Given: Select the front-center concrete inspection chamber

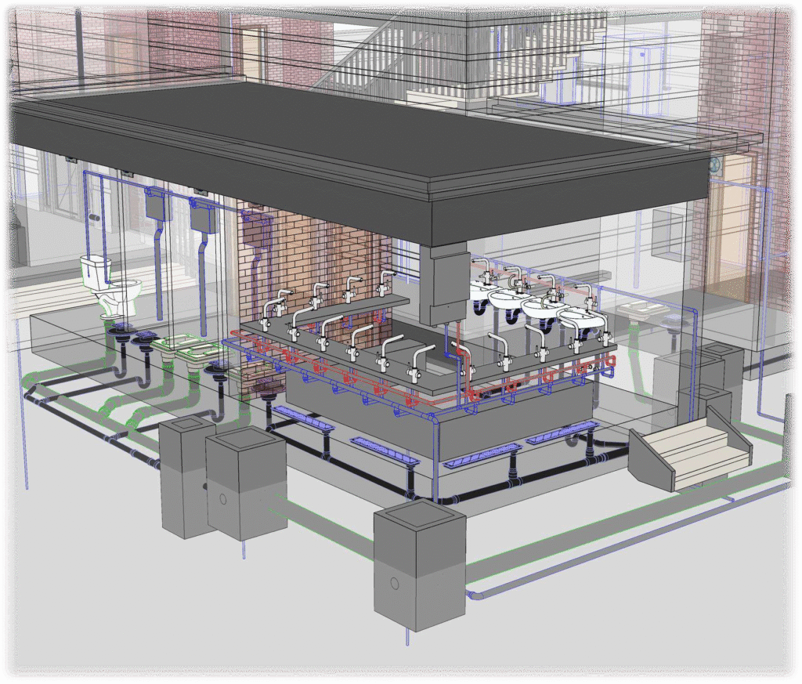Looking at the screenshot, I should click(x=418, y=564).
